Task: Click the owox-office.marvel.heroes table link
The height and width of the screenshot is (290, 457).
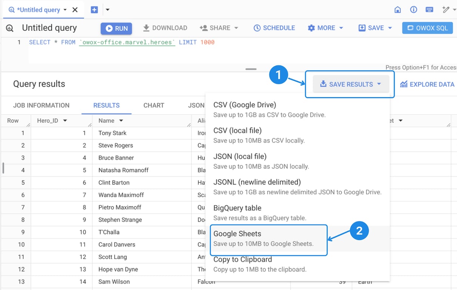Action: 127,42
